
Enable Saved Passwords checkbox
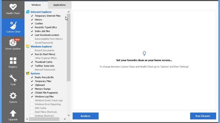click(x=32, y=43)
